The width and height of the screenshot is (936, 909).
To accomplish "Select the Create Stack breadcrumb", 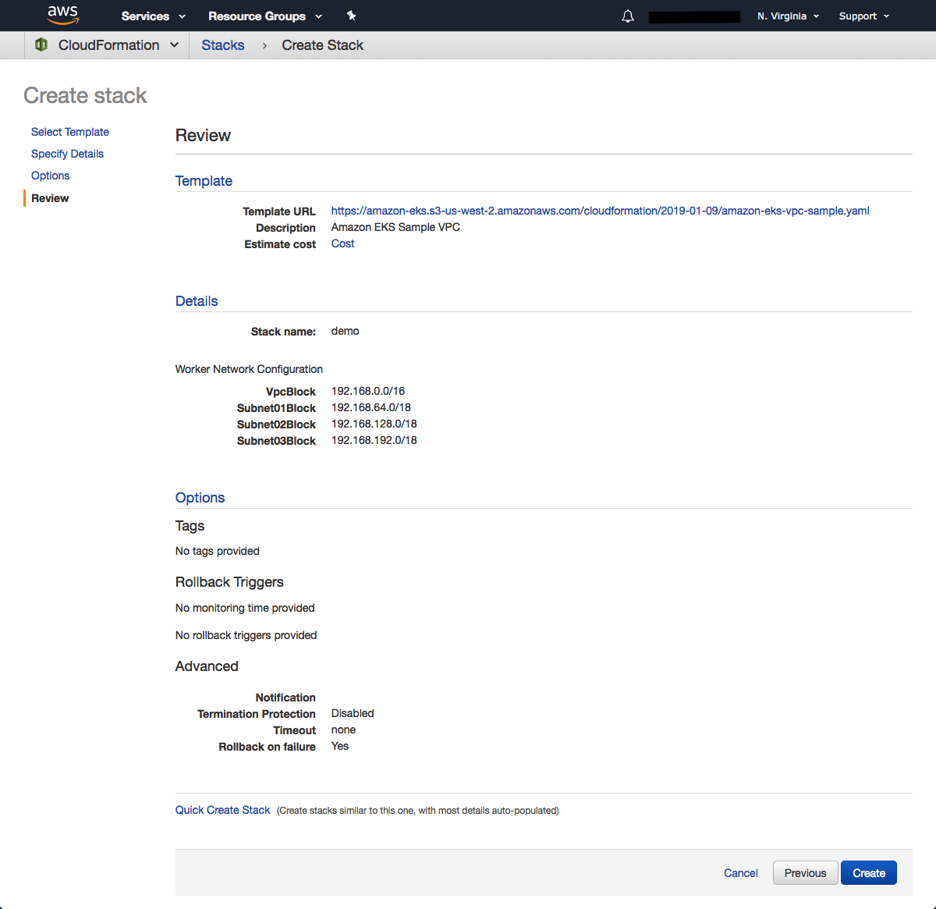I will click(322, 44).
